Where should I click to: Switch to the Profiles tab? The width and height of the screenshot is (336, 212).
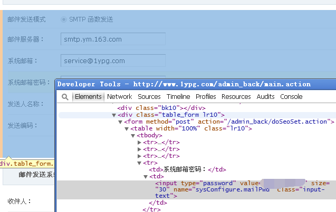tap(206, 97)
